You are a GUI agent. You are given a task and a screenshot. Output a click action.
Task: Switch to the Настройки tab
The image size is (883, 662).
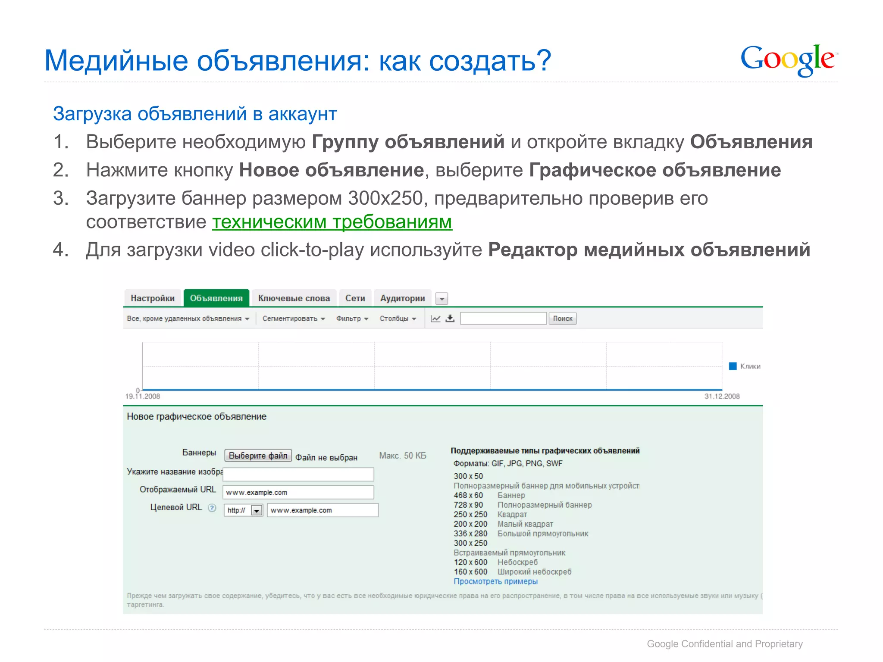(x=153, y=298)
